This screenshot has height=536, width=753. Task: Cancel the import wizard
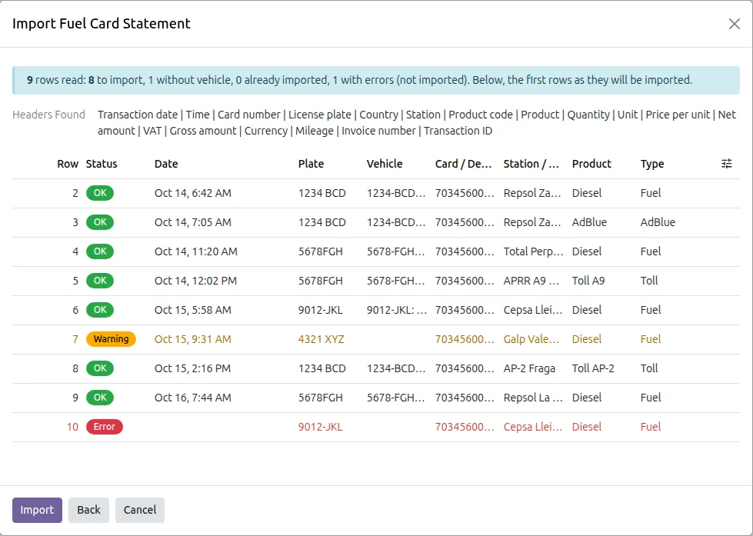[x=140, y=510]
